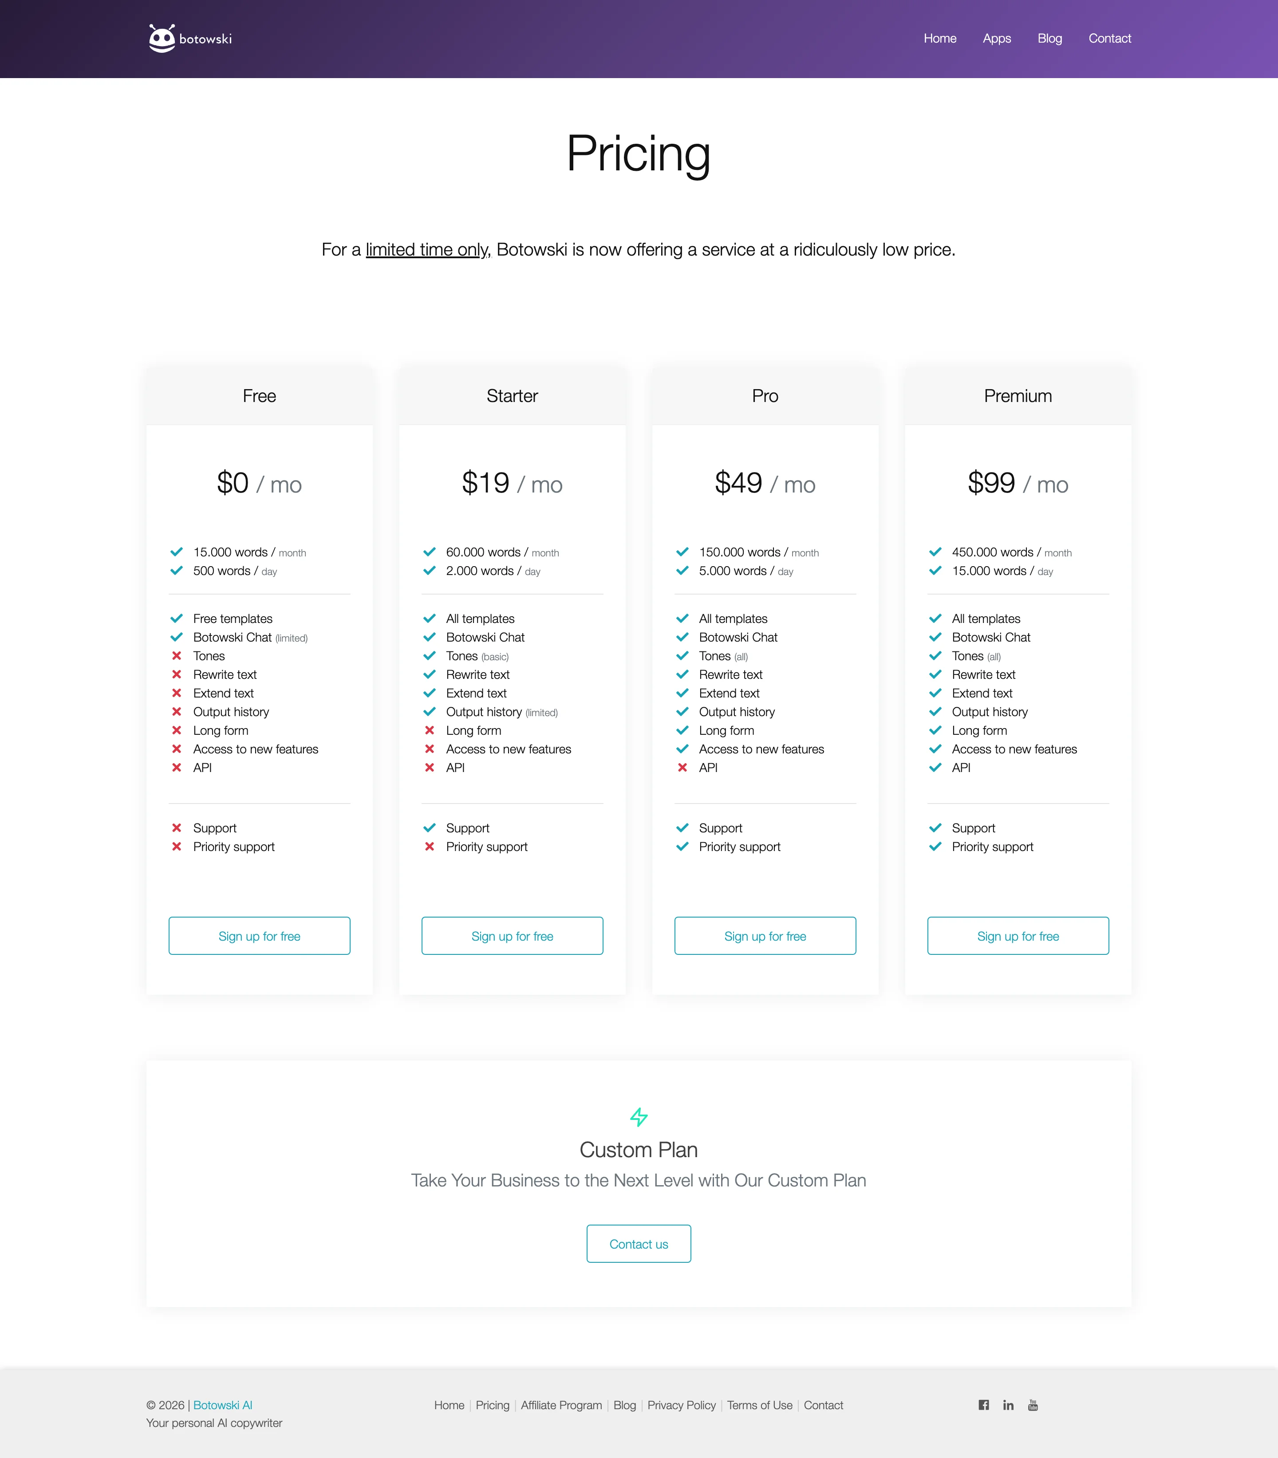Go to Blog in the top navigation
Viewport: 1278px width, 1458px height.
coord(1049,39)
